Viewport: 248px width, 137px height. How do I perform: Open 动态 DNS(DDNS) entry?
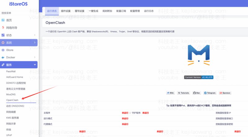[15, 106]
